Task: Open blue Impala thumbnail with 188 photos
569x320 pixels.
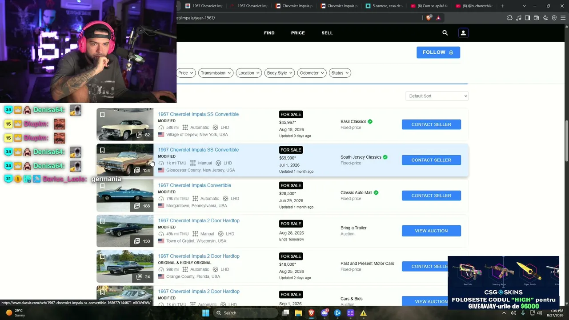Action: tap(125, 196)
